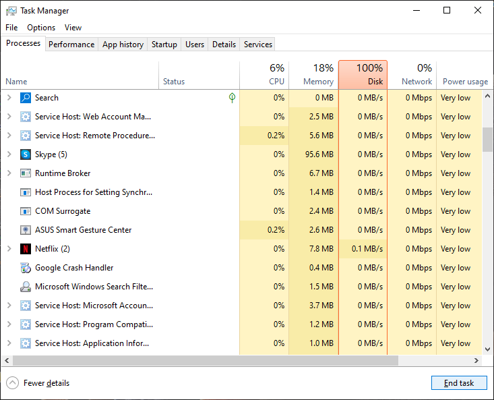
Task: Expand the Netflix (2) process group
Action: [9, 249]
